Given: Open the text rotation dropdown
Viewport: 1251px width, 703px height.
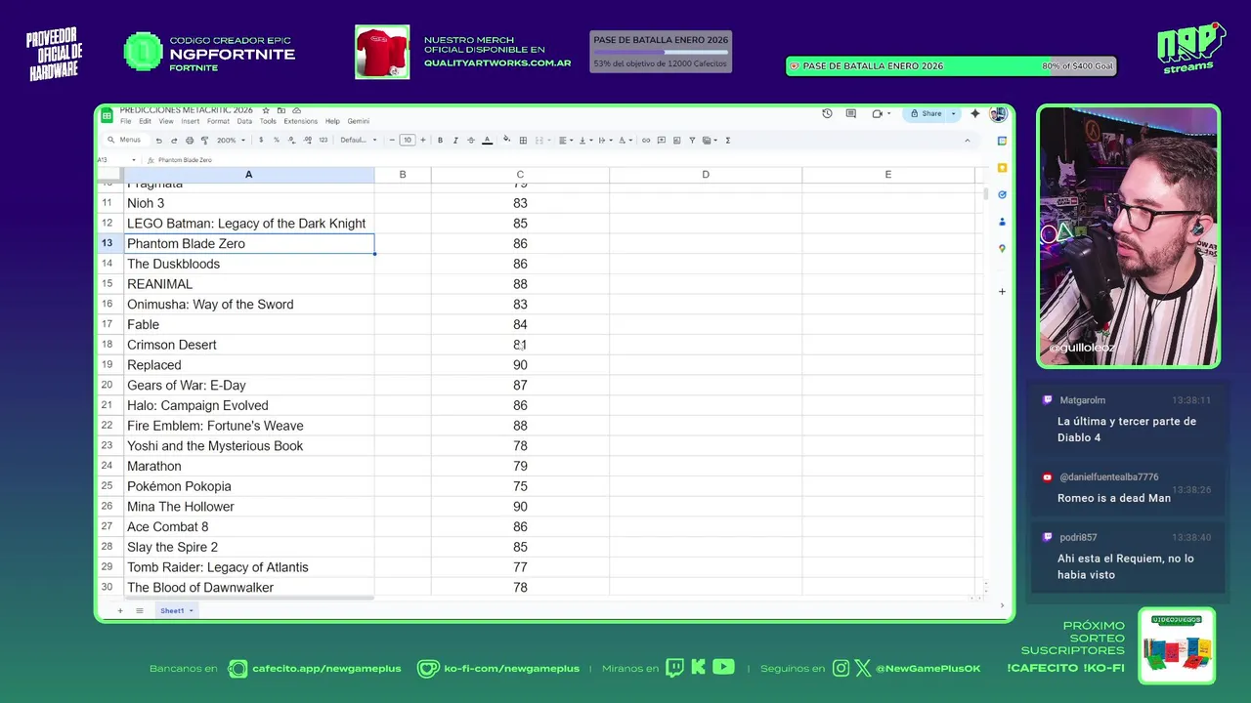Looking at the screenshot, I should [x=625, y=140].
